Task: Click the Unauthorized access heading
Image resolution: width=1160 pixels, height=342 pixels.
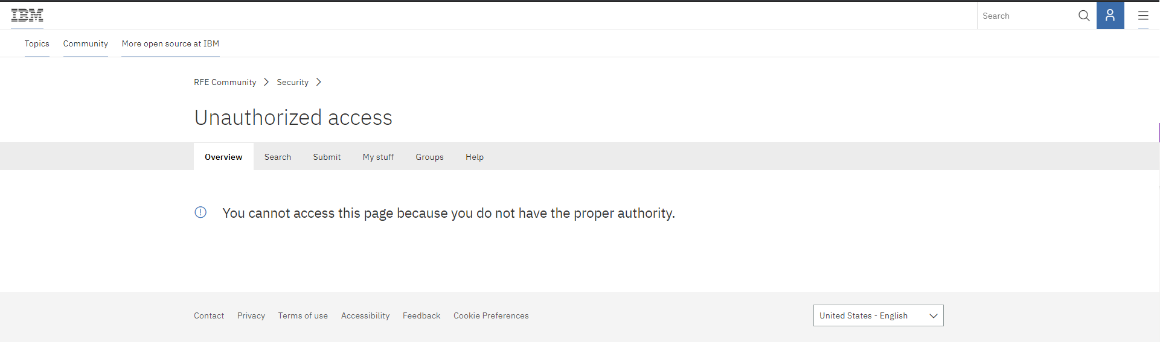Action: [293, 118]
